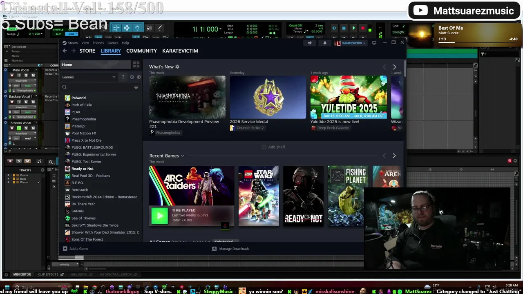Go forward with Steam's forward arrow
Viewport: 523px width, 294px height.
click(x=73, y=51)
